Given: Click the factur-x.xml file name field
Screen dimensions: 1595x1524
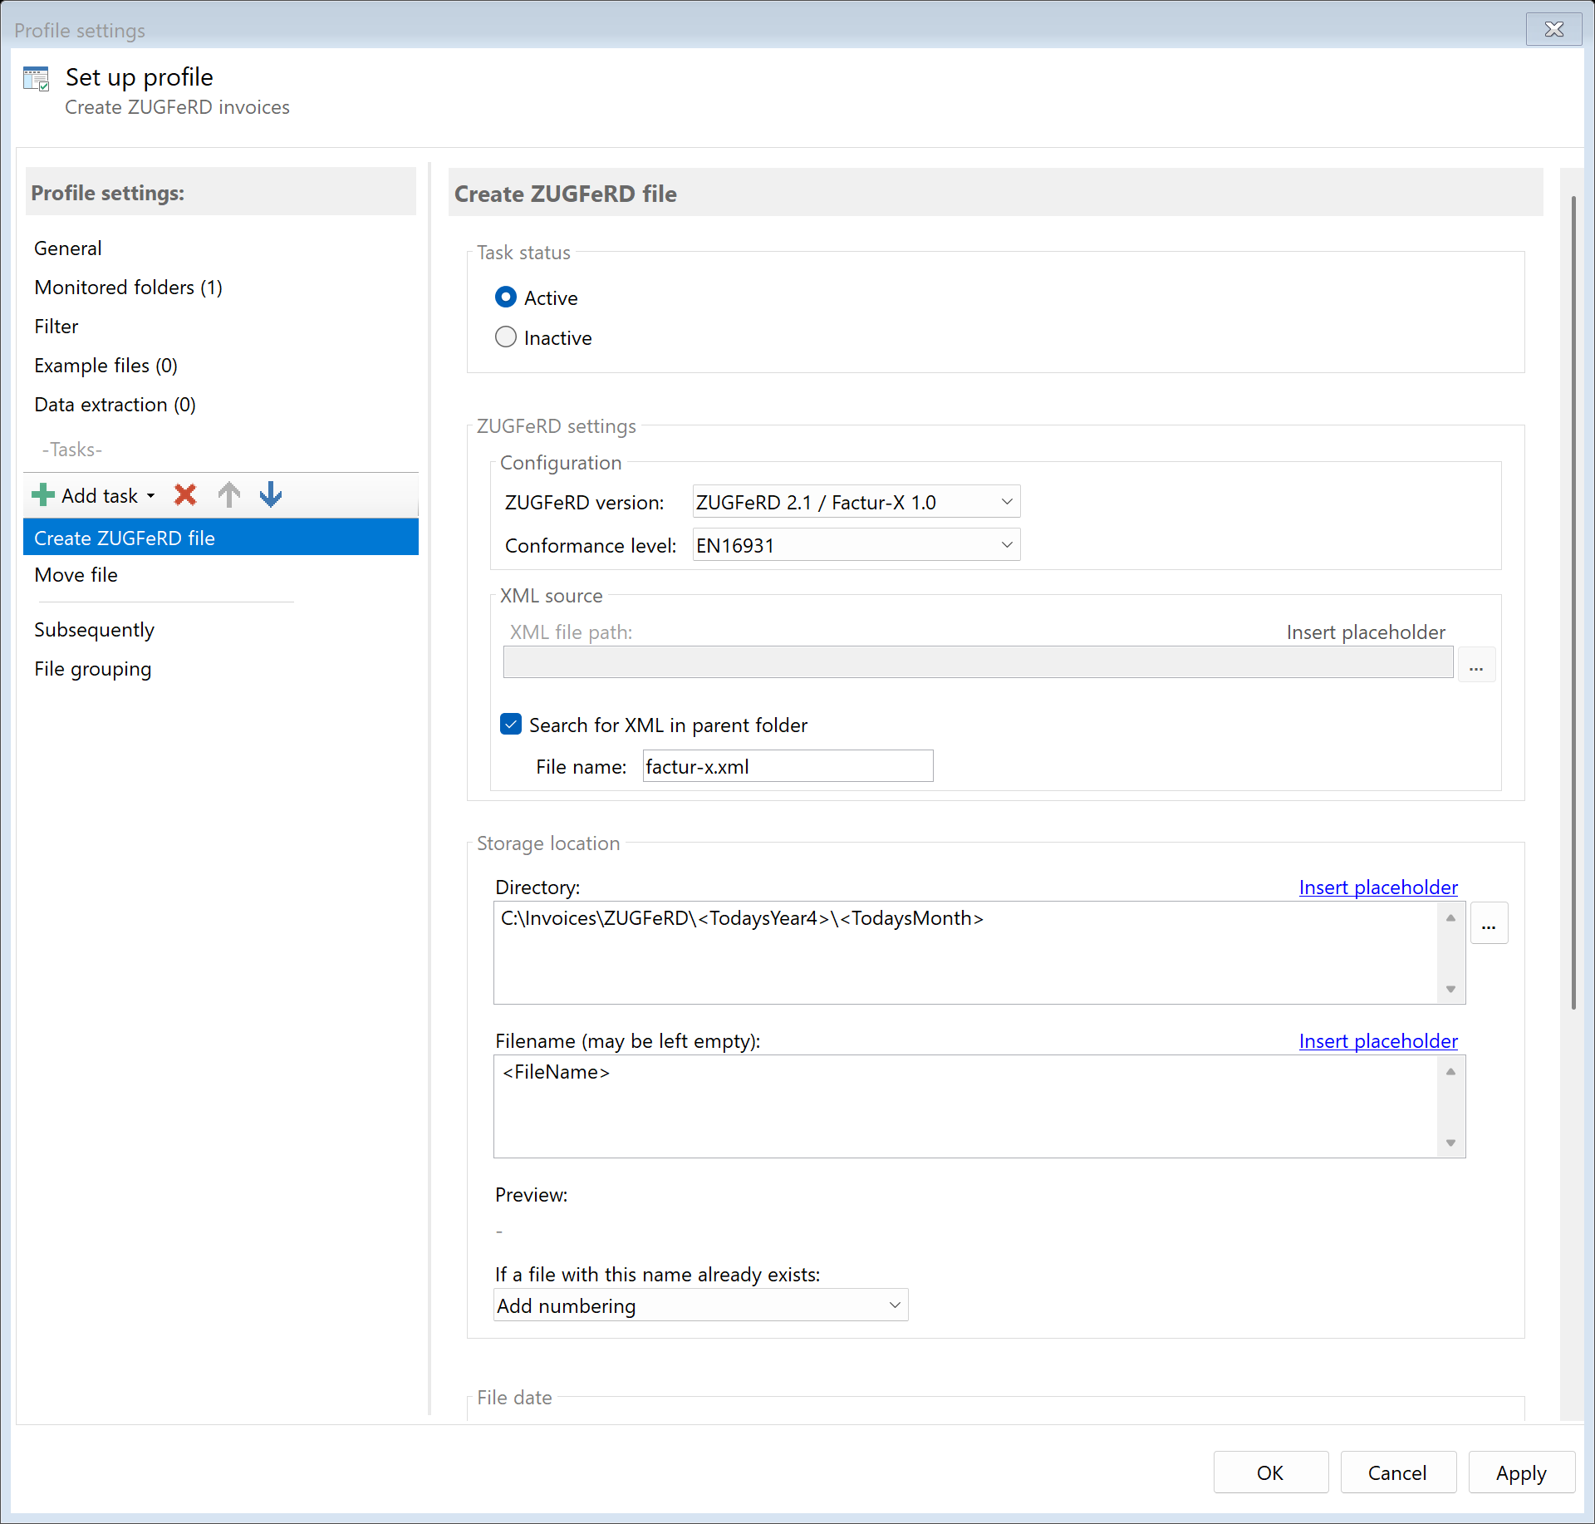Looking at the screenshot, I should [786, 765].
